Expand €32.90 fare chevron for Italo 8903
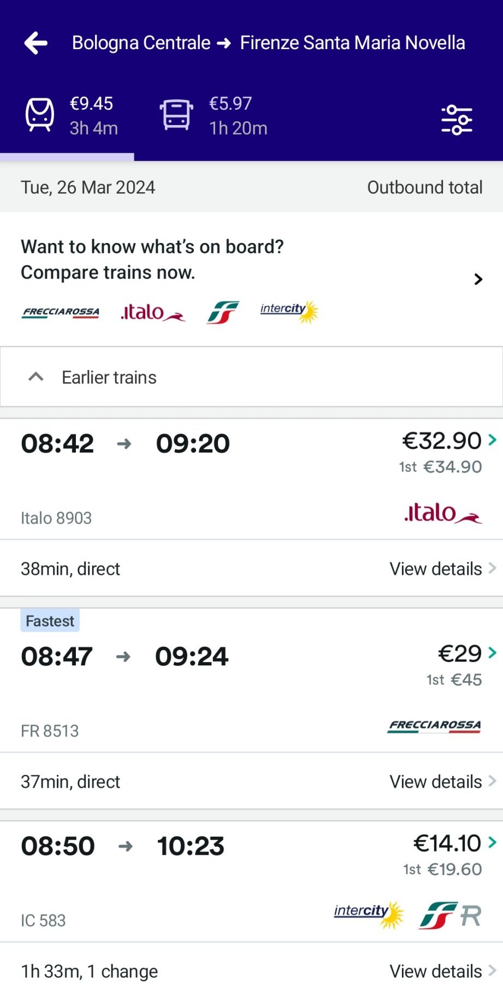503x993 pixels. click(x=492, y=440)
